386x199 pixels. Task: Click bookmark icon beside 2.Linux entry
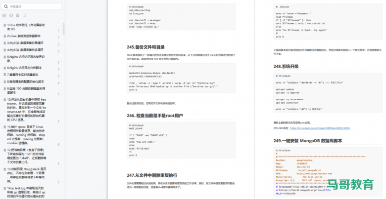coord(4,36)
